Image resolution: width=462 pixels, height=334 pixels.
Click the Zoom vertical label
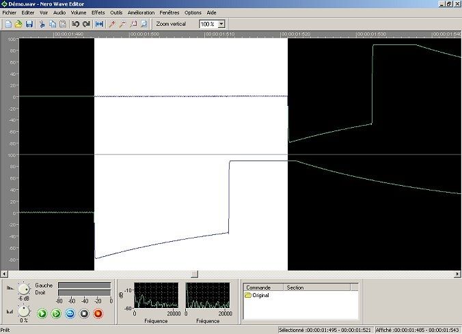coord(171,24)
